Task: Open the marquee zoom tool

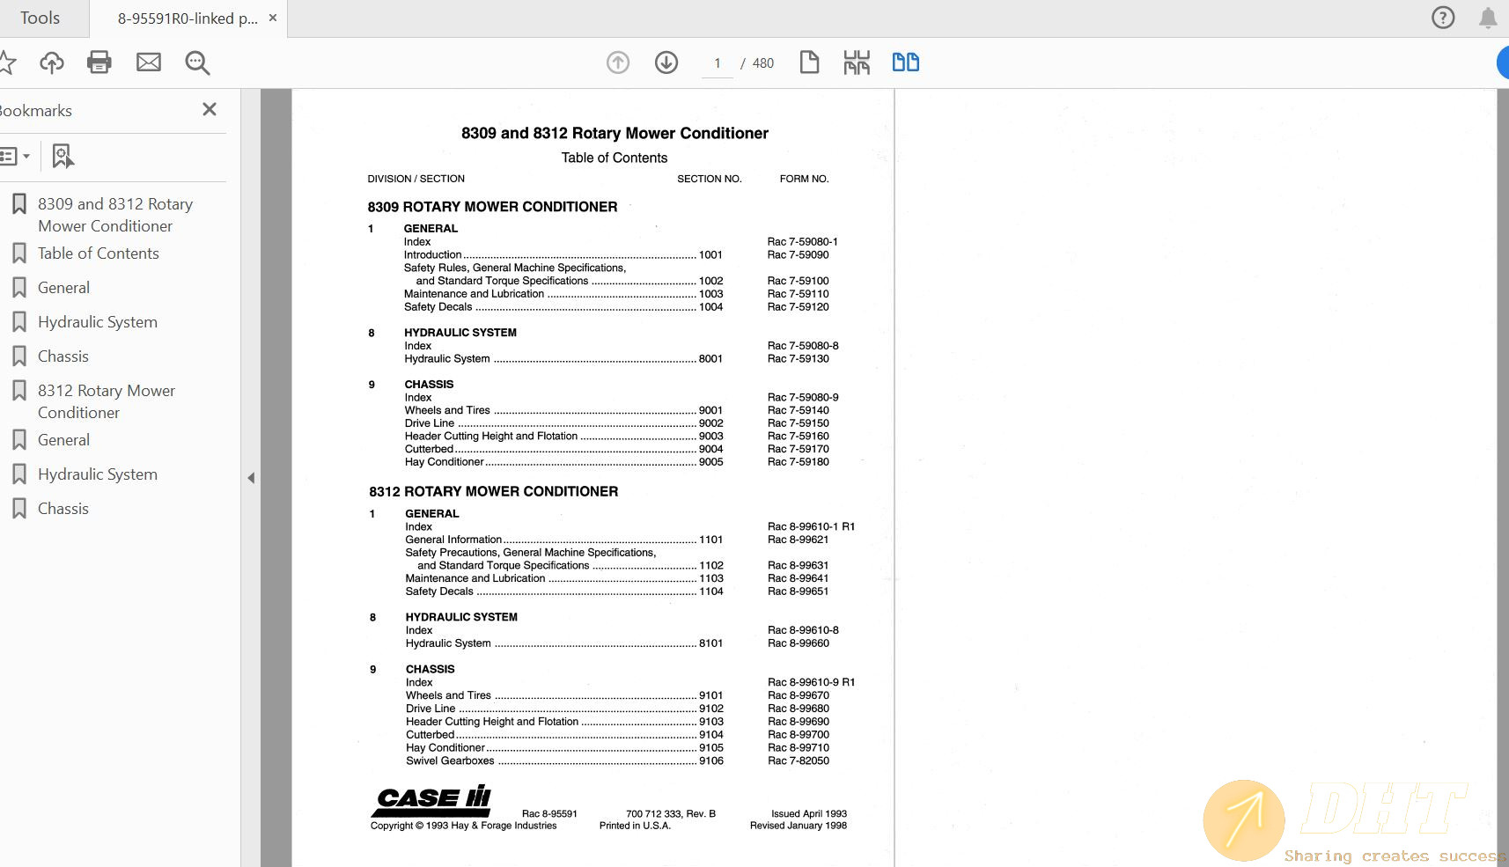Action: pyautogui.click(x=196, y=62)
